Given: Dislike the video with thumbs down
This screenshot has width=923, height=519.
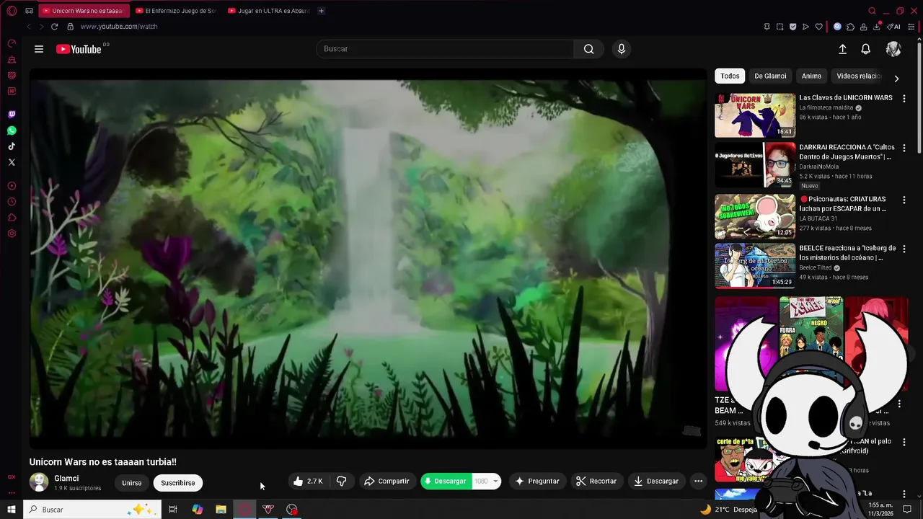Looking at the screenshot, I should point(341,481).
